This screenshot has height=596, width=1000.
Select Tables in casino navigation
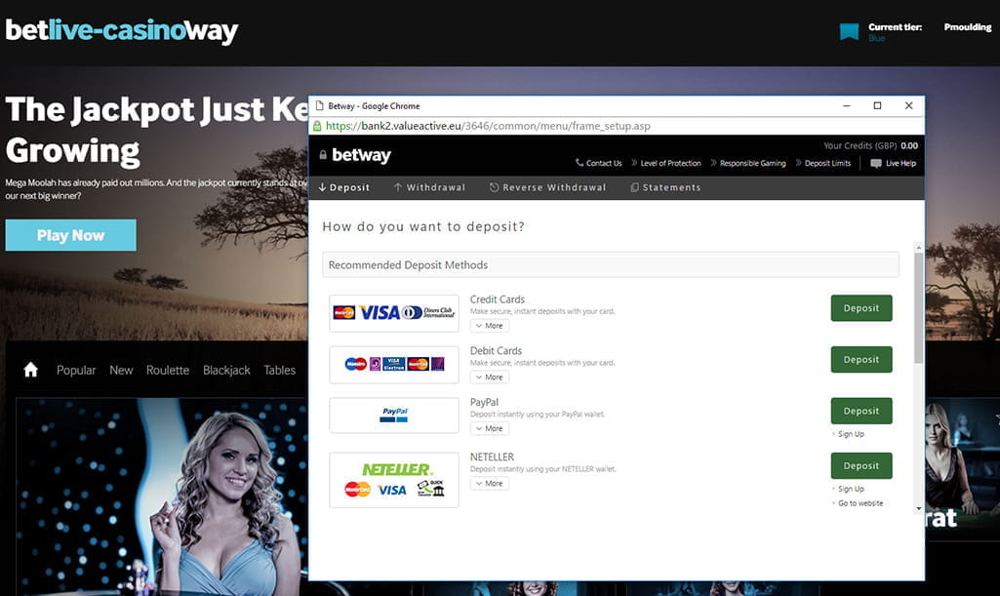(279, 370)
